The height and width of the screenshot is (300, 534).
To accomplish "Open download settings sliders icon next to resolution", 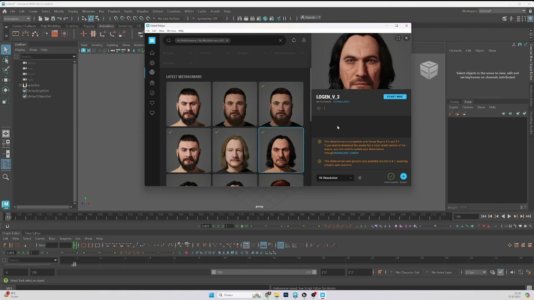I will (x=360, y=178).
